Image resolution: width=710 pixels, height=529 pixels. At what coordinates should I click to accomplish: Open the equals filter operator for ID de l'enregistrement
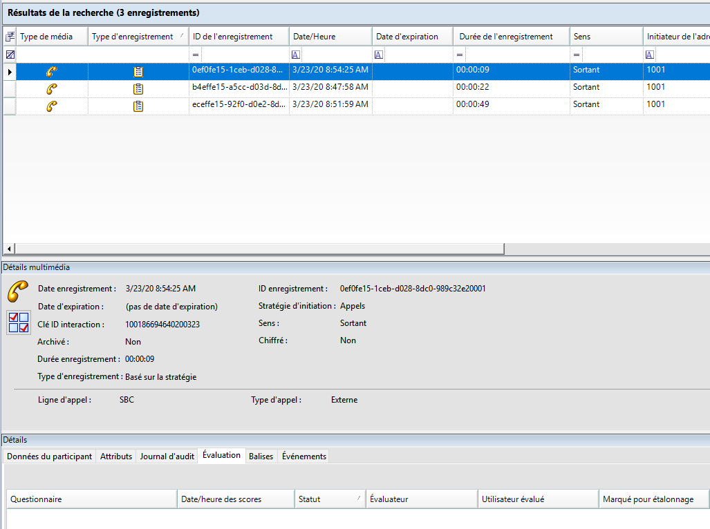click(196, 55)
